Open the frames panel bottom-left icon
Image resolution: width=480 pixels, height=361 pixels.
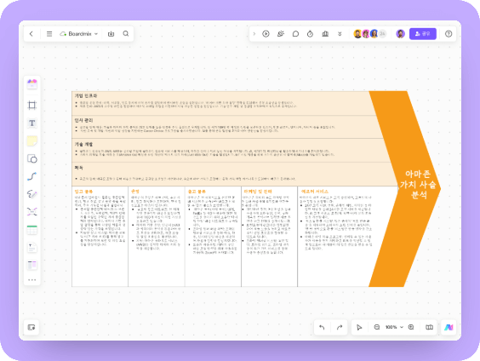[31, 327]
